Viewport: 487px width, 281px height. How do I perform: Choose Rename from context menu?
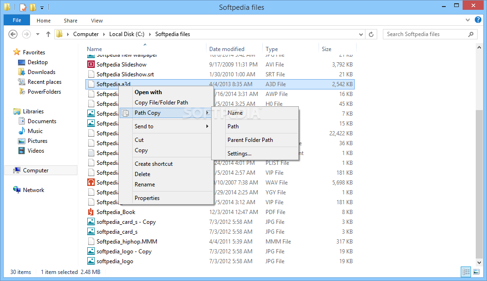tap(145, 185)
